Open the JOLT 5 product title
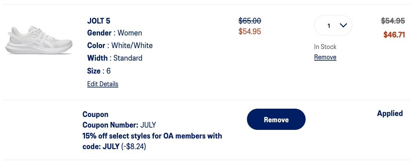 (x=99, y=21)
